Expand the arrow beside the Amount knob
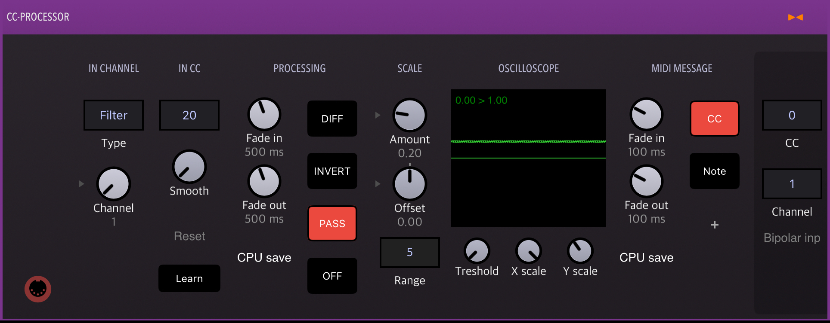The image size is (830, 323). [378, 115]
